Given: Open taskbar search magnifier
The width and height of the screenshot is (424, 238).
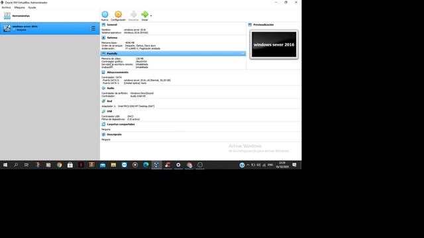Looking at the screenshot, I should pyautogui.click(x=16, y=165).
